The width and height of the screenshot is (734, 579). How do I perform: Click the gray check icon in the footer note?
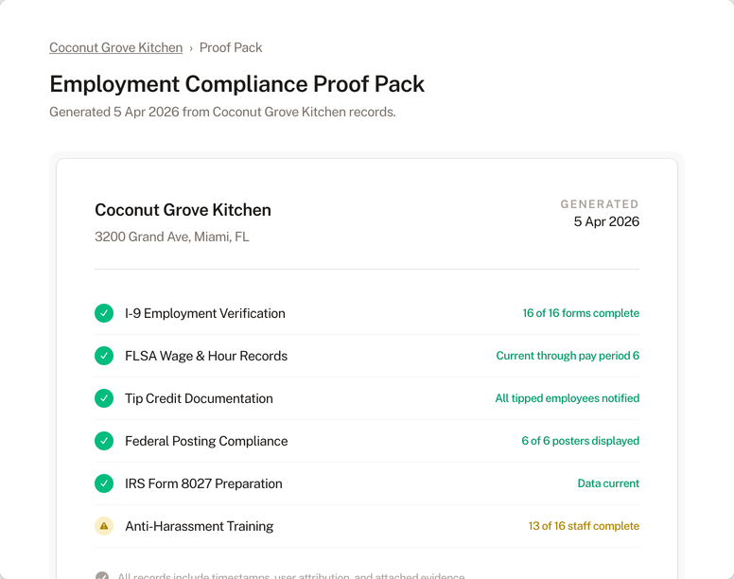(x=102, y=576)
